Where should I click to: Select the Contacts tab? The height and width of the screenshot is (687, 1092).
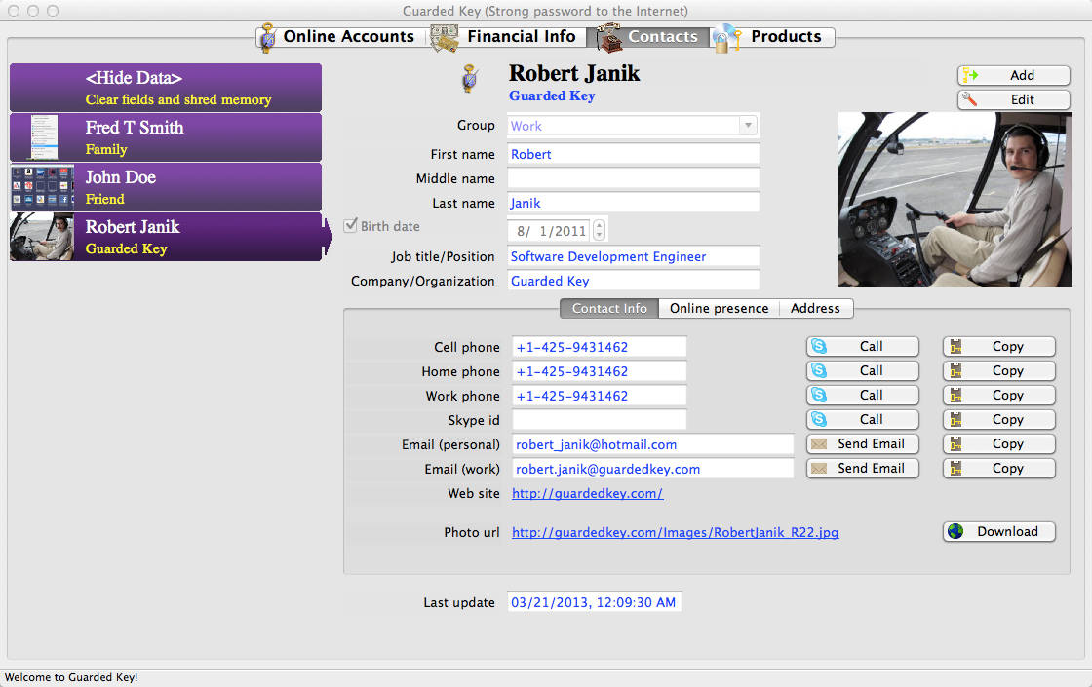(649, 37)
